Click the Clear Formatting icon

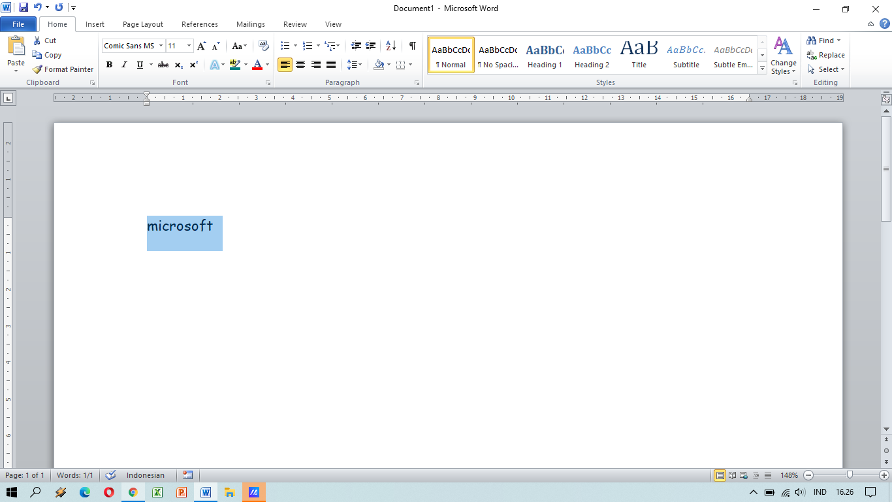[x=263, y=46]
